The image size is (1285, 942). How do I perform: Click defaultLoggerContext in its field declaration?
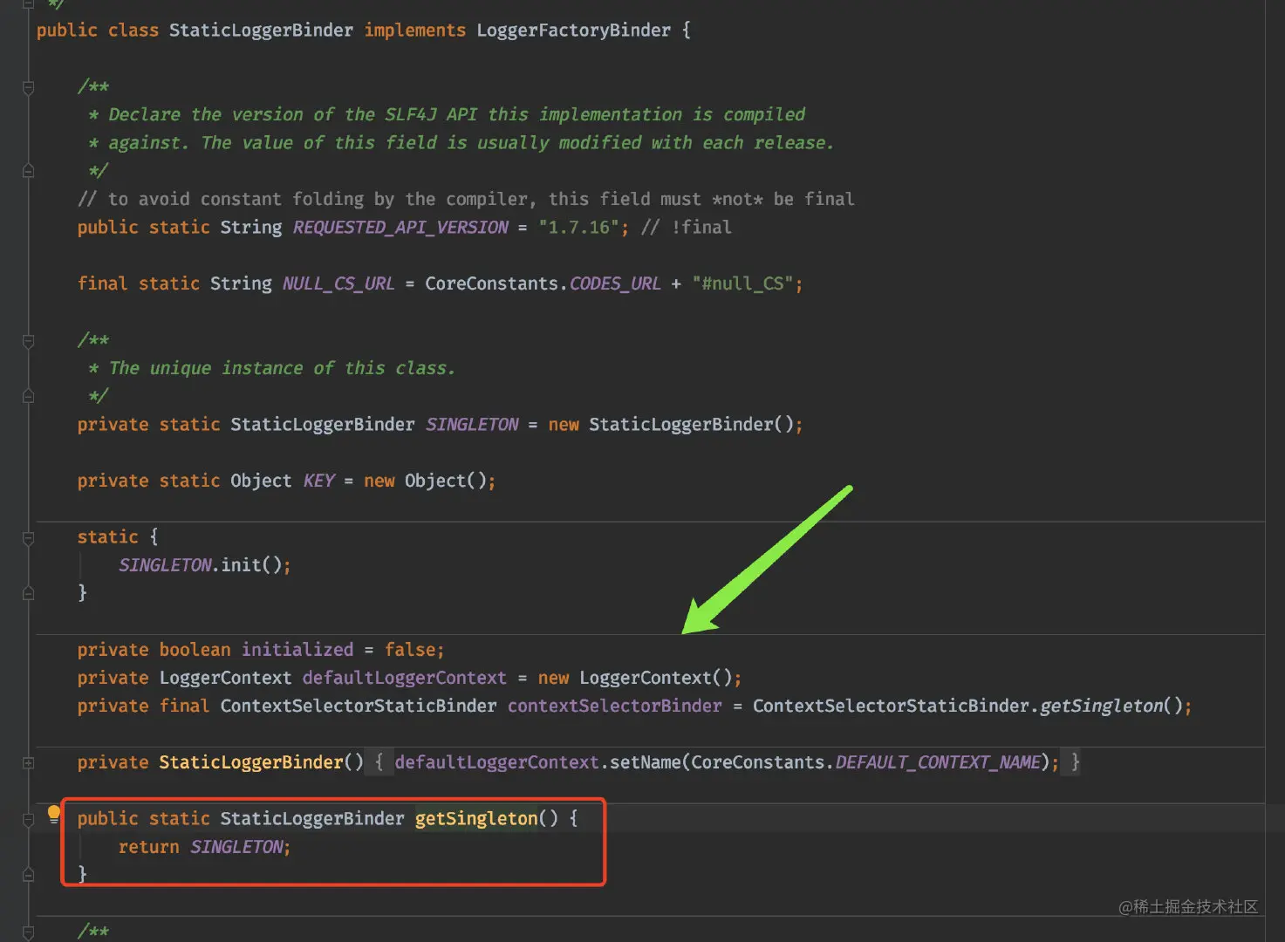click(405, 679)
